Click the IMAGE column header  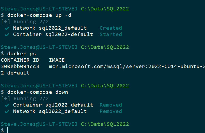pos(57,60)
